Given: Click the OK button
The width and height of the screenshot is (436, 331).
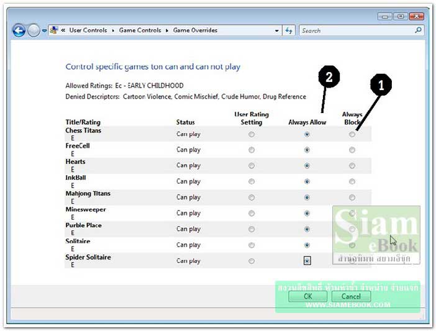Looking at the screenshot, I should point(307,297).
